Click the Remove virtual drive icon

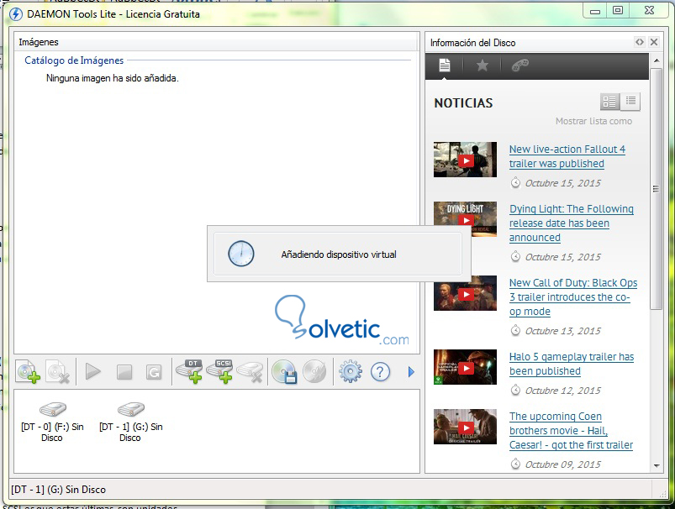(x=250, y=372)
